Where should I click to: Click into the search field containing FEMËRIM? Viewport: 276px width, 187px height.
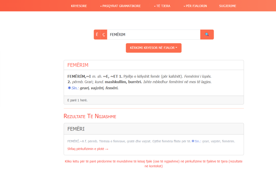click(x=154, y=34)
